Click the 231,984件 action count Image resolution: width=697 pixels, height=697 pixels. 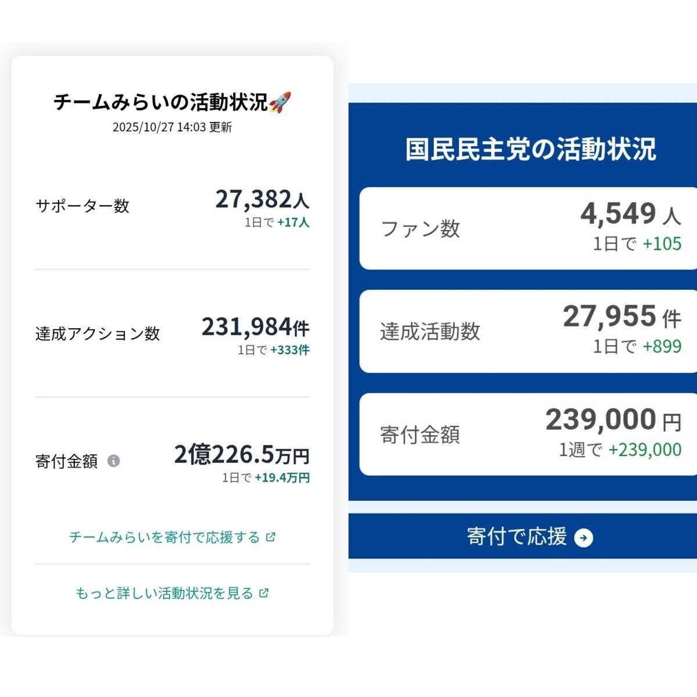coord(255,327)
